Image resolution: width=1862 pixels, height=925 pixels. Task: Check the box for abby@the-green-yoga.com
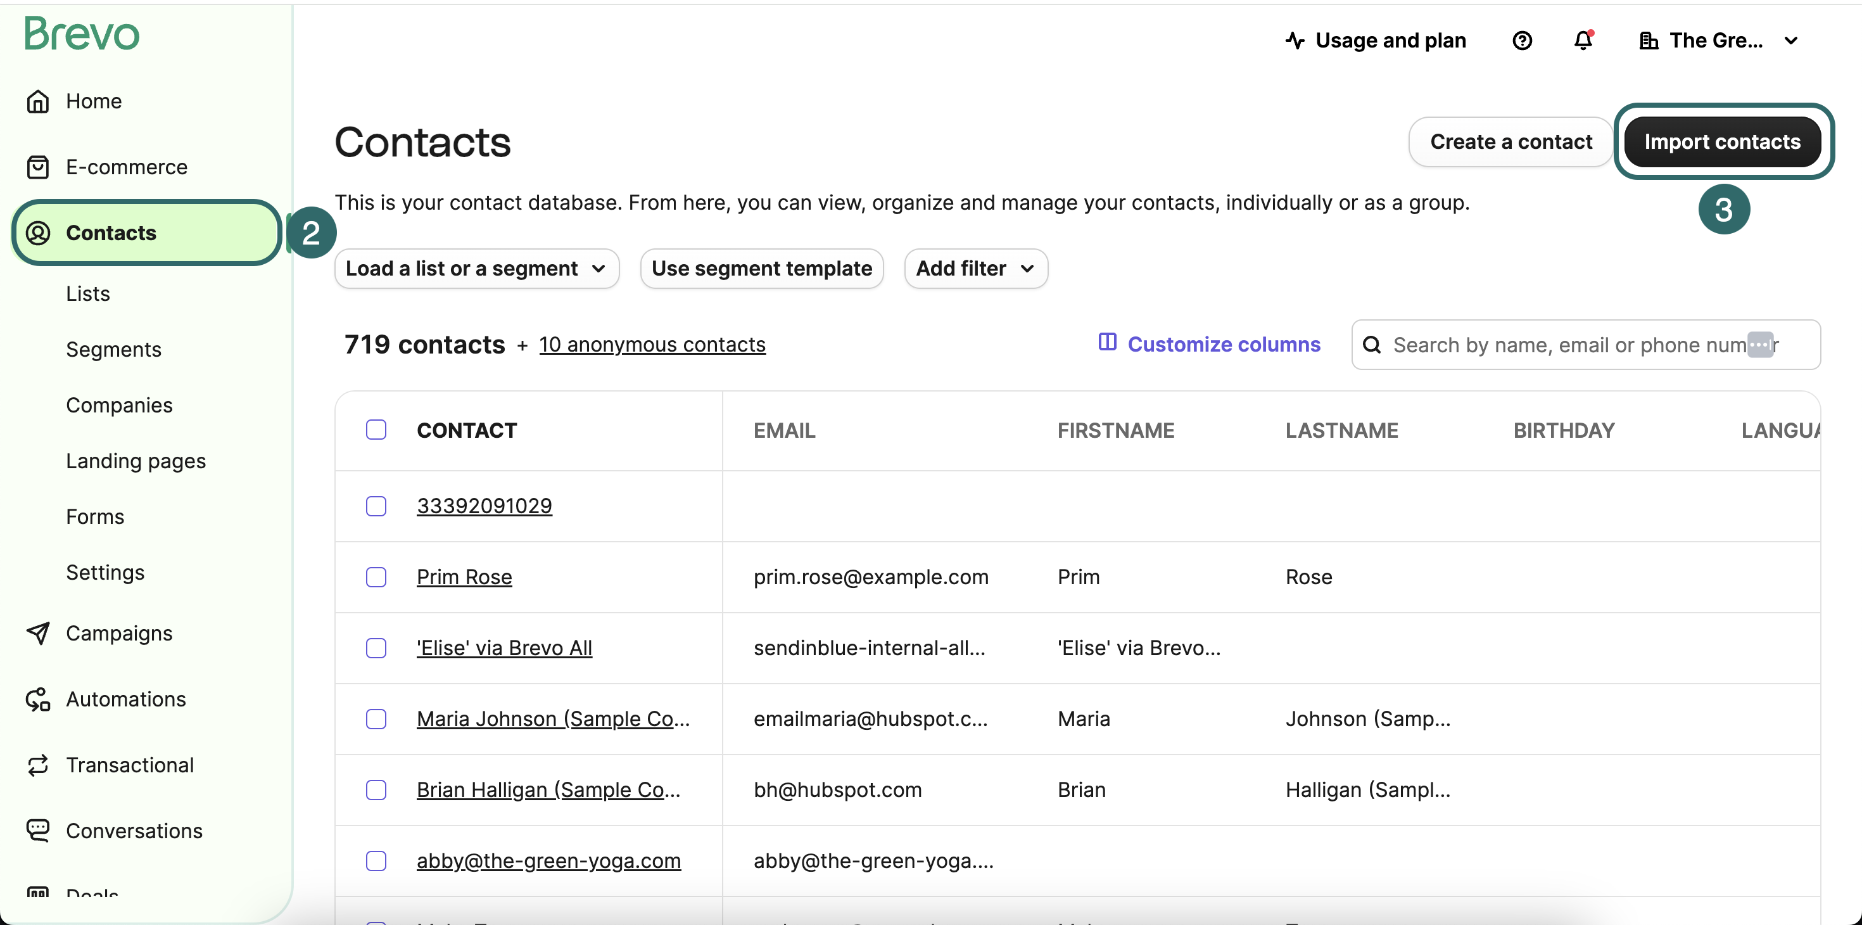pyautogui.click(x=376, y=860)
